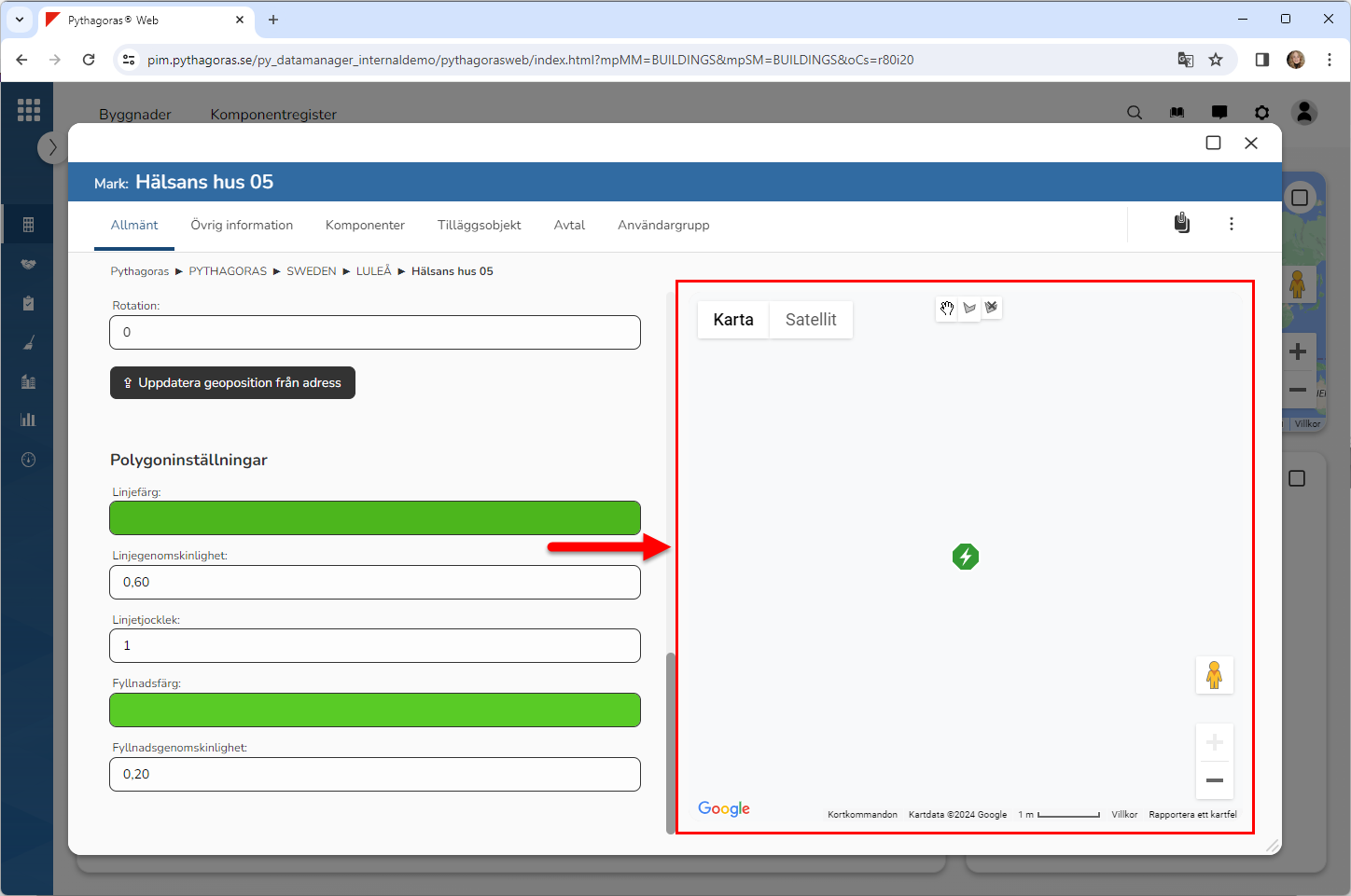Click the Linjegenomskinlighet input field

(375, 583)
